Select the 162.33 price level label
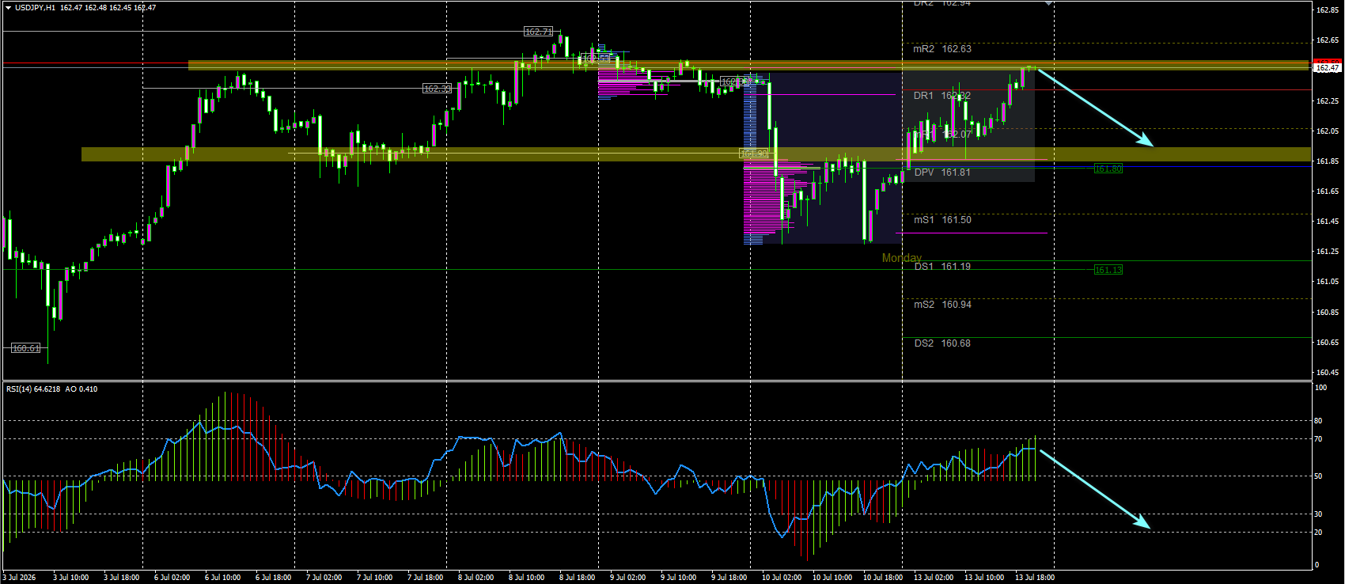This screenshot has width=1345, height=584. click(437, 89)
